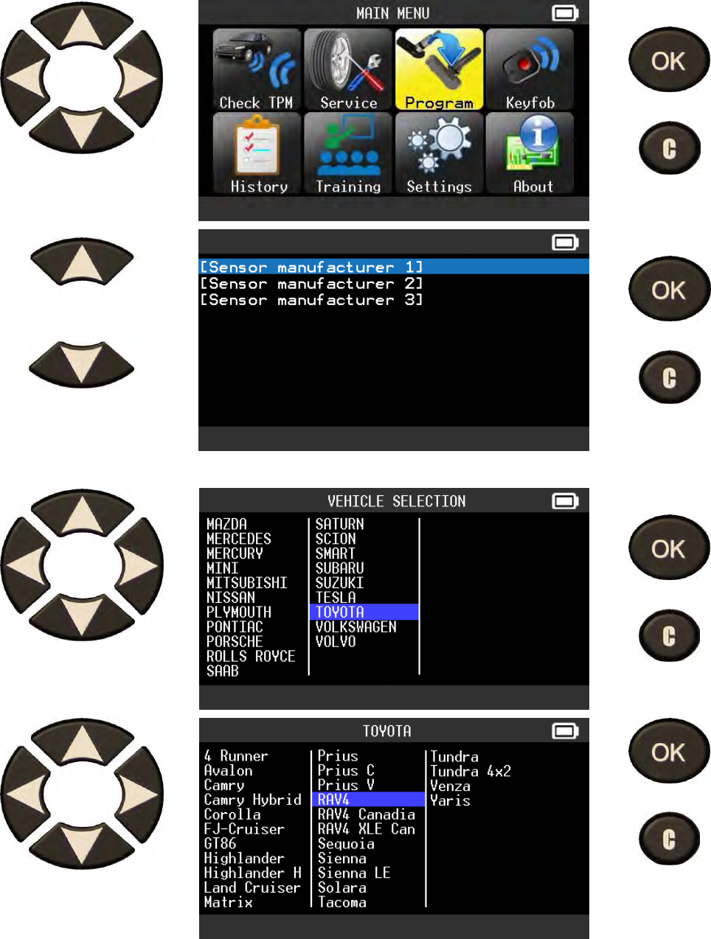Select Yaris model
Viewport: 711px width, 939px height.
click(x=450, y=800)
